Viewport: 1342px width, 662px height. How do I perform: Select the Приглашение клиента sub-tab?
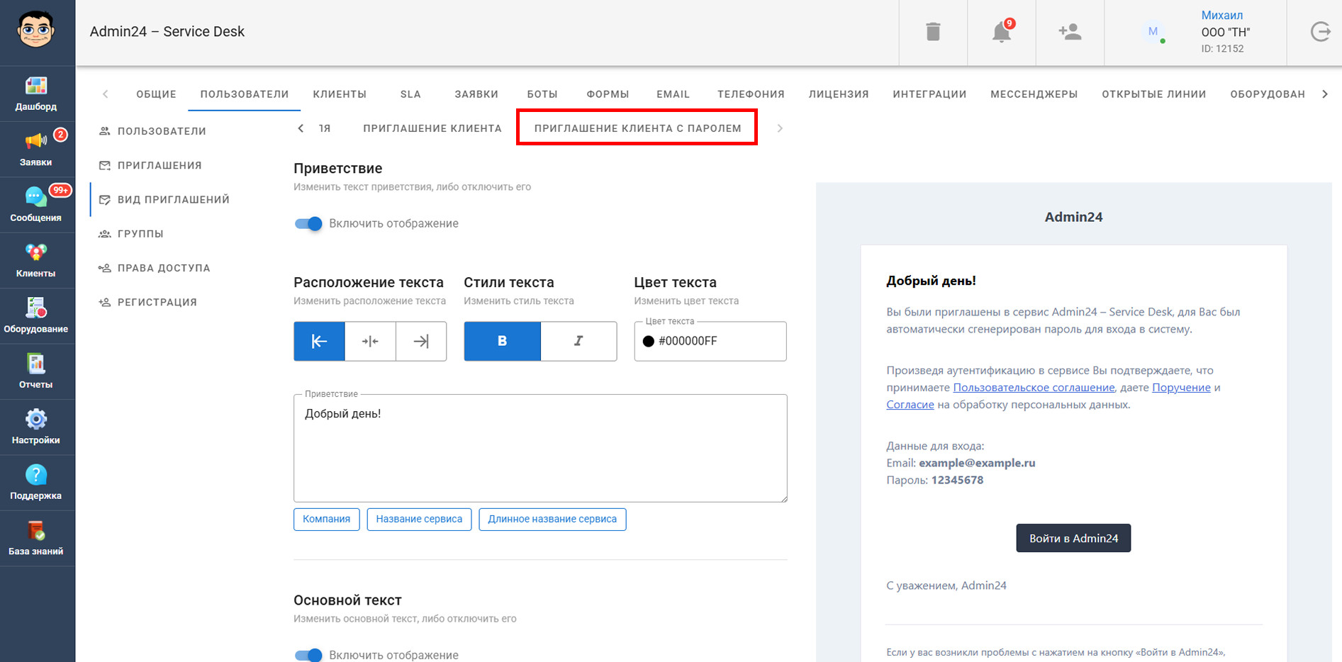pyautogui.click(x=432, y=128)
